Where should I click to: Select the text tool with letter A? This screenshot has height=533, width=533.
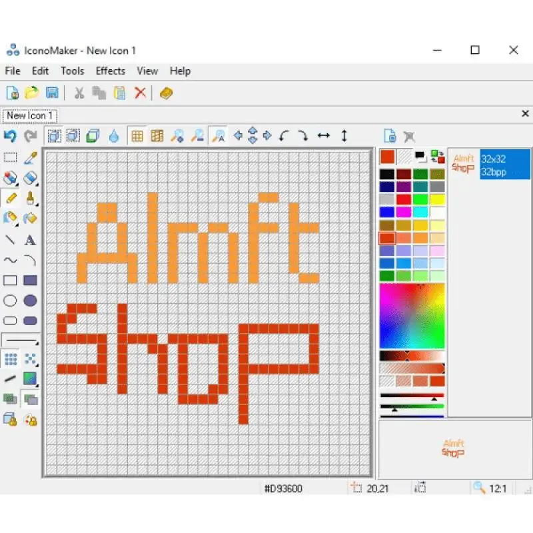coord(30,240)
